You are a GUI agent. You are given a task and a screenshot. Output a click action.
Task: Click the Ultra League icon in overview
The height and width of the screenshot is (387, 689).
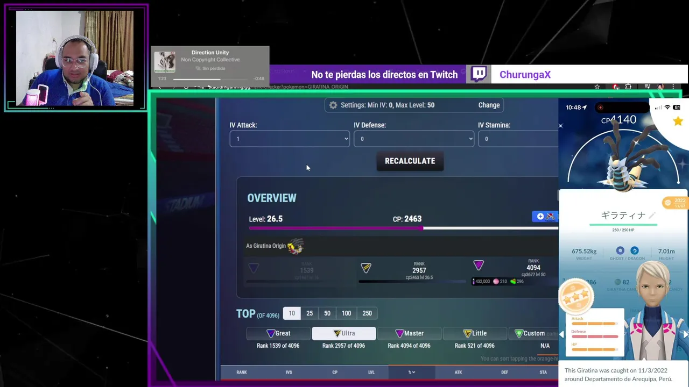(366, 268)
